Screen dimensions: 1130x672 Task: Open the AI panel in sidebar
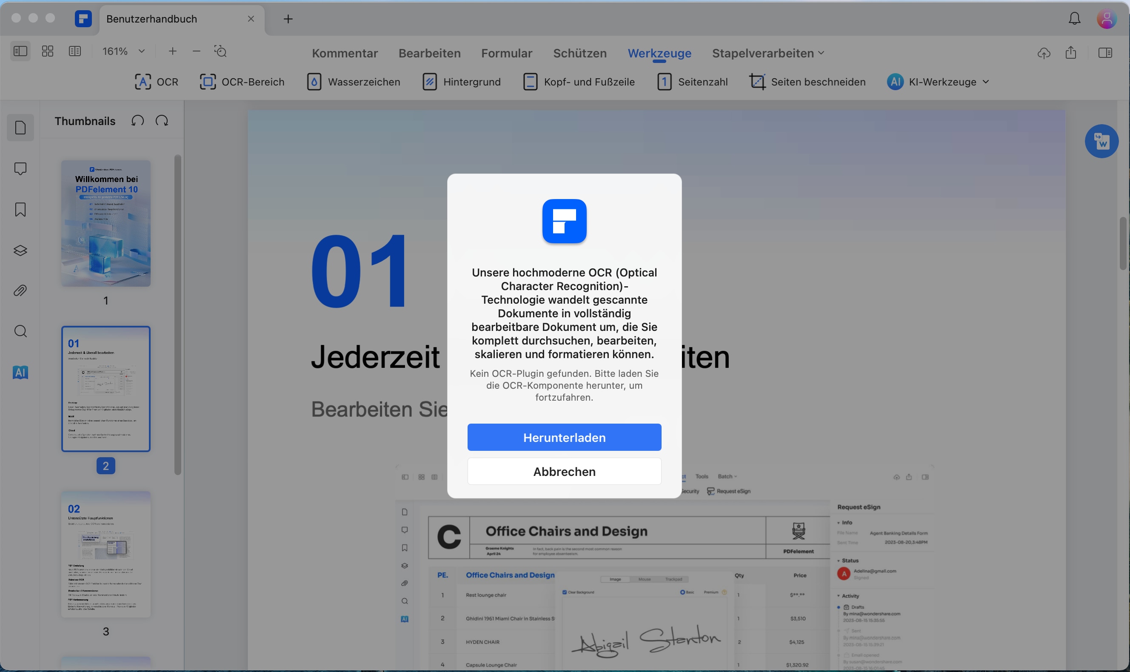20,372
